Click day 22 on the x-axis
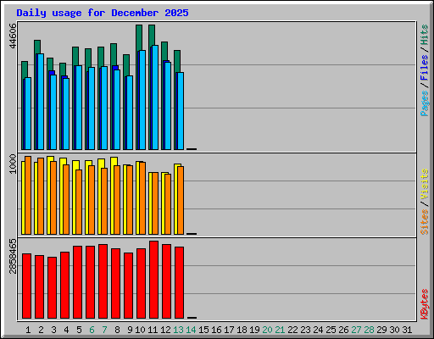Image resolution: width=434 pixels, height=339 pixels. pyautogui.click(x=292, y=330)
